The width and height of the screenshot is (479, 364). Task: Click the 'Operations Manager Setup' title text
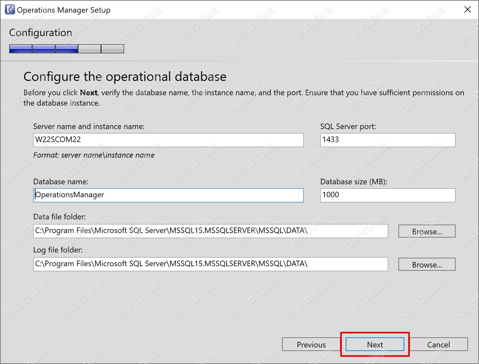[64, 10]
